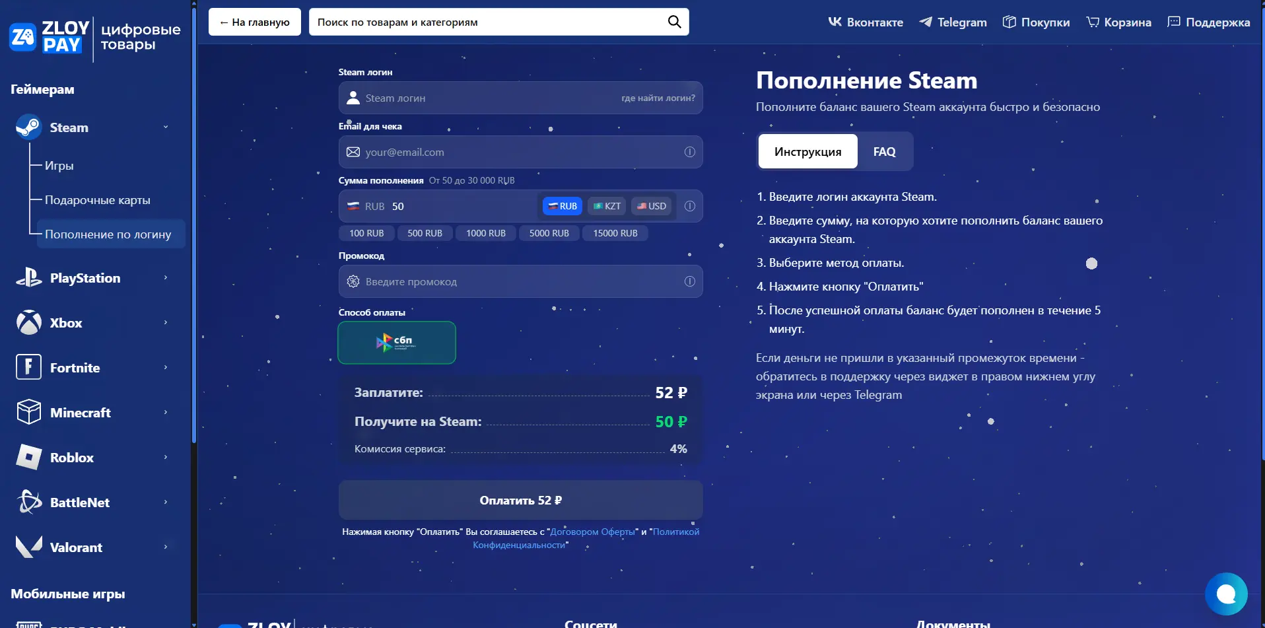Expand the Fortnite category chevron
This screenshot has width=1265, height=628.
(166, 367)
